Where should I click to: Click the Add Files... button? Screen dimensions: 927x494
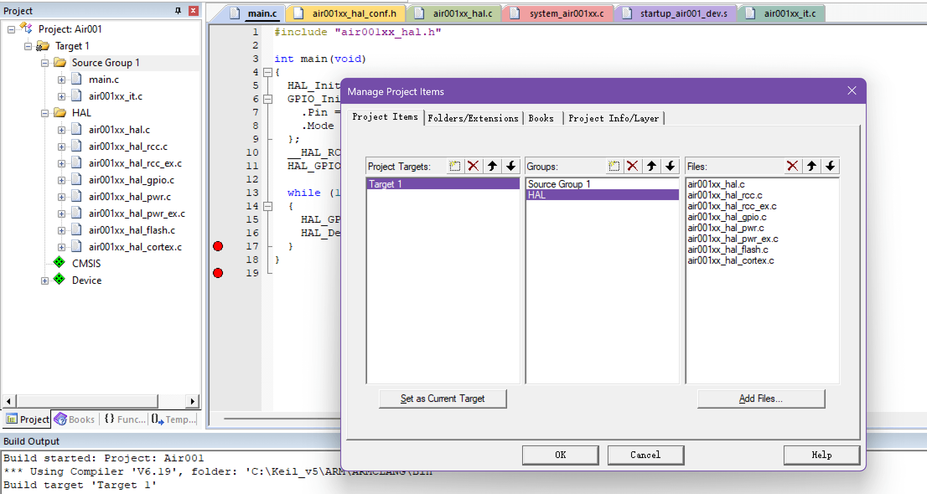(x=761, y=399)
